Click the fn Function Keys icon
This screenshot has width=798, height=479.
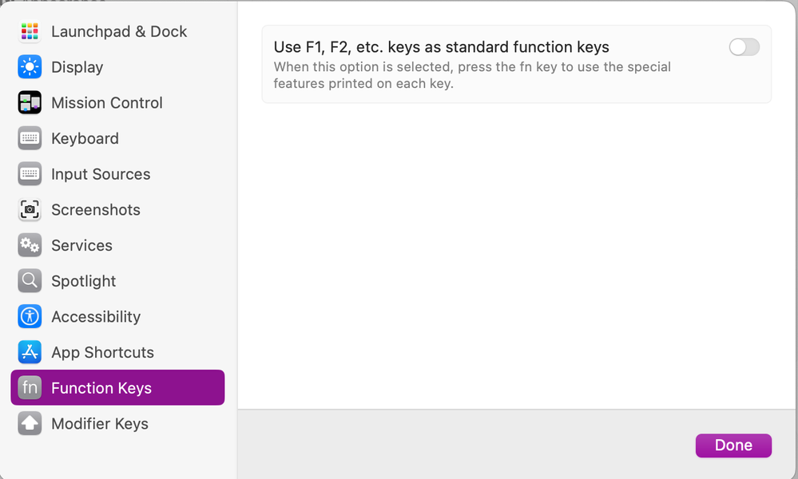tap(30, 388)
